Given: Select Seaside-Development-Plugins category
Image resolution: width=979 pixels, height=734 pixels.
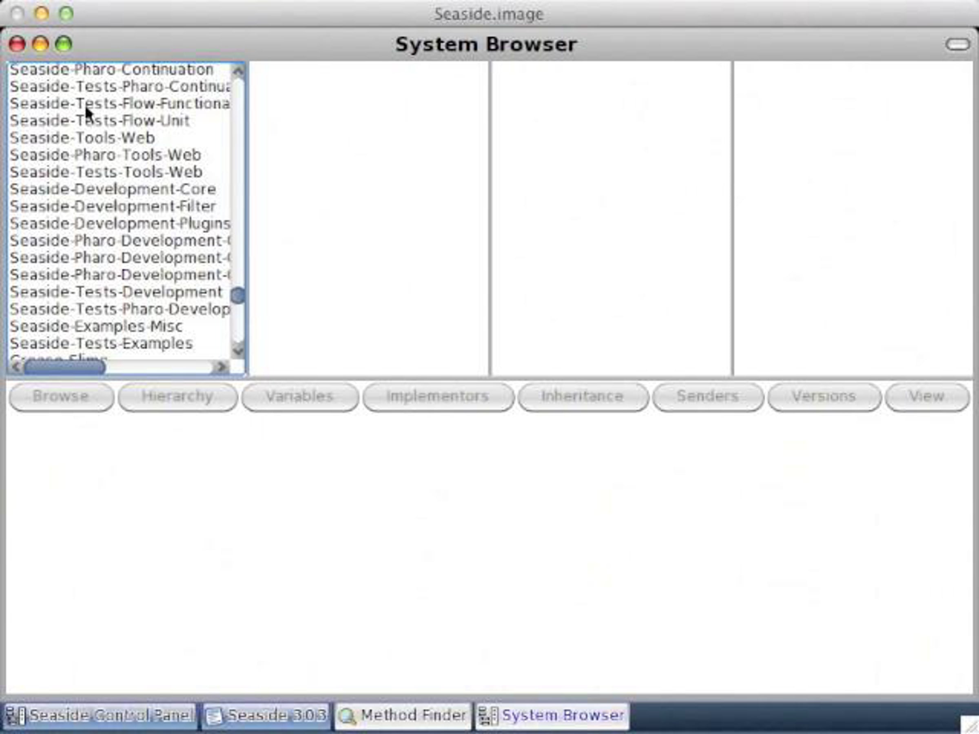Looking at the screenshot, I should (x=120, y=223).
